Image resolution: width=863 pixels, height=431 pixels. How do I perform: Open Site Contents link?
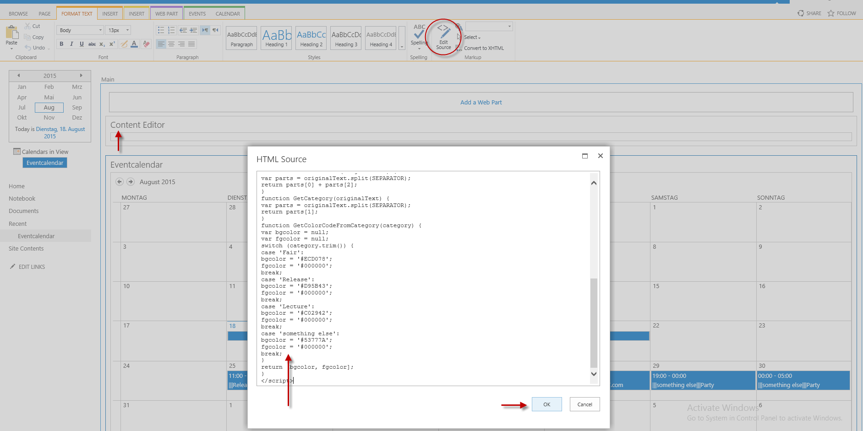26,249
